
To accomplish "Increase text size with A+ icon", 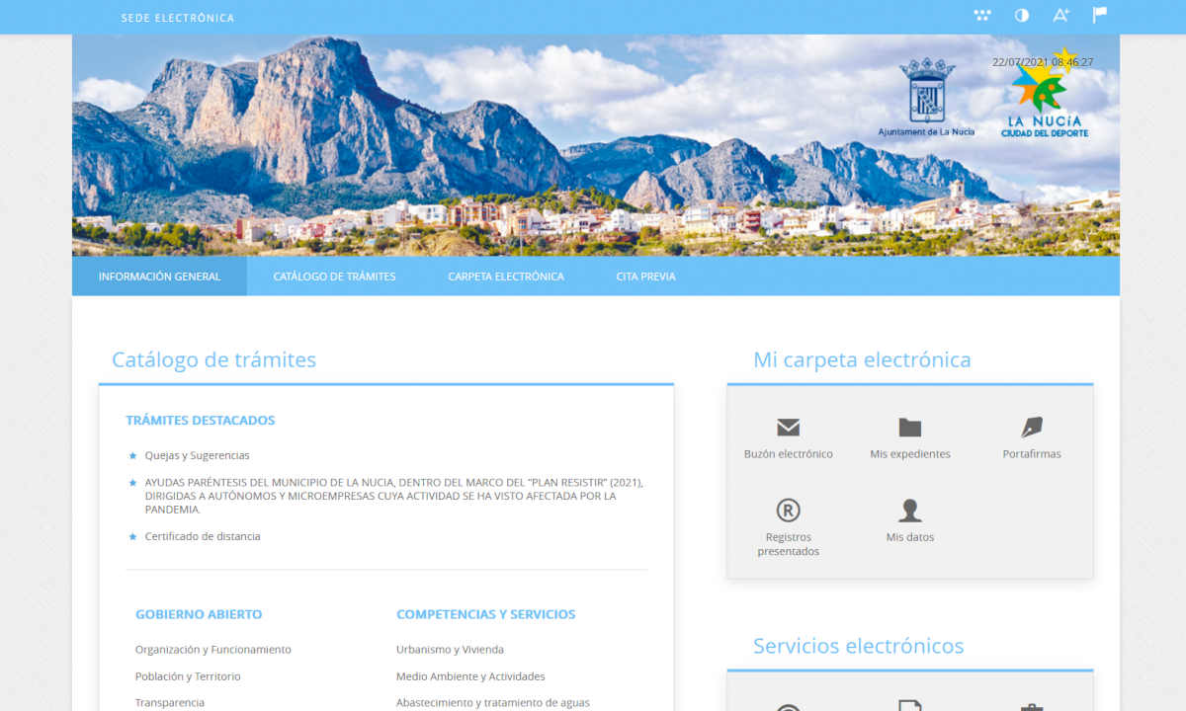I will [x=1060, y=15].
